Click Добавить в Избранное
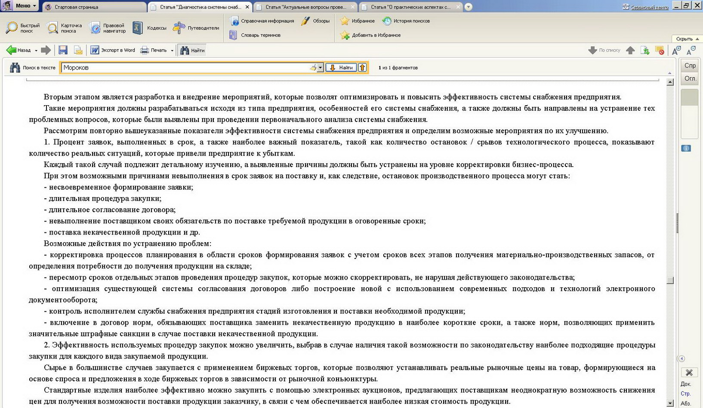The width and height of the screenshot is (703, 408). [x=370, y=35]
